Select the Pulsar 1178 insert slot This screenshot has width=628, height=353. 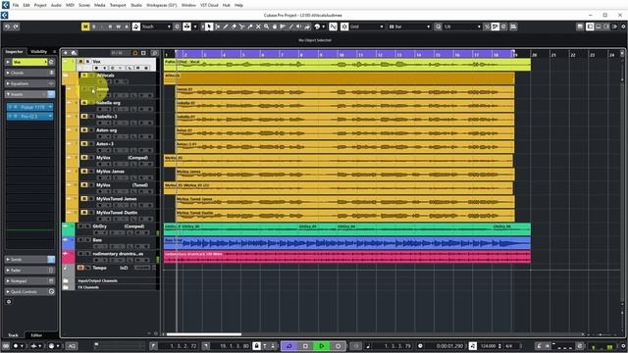[29, 107]
